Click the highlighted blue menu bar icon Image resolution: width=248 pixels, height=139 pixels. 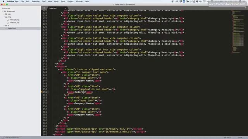pos(184,2)
